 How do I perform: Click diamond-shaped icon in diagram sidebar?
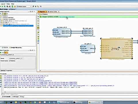click(38, 25)
